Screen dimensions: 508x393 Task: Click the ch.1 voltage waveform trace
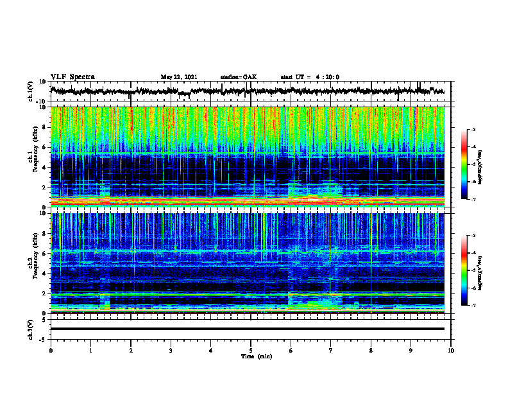click(x=247, y=91)
